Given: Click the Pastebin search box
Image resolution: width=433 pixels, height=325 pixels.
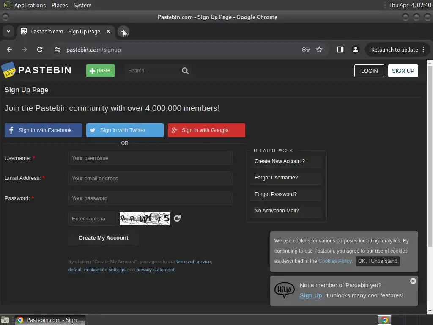Looking at the screenshot, I should pos(153,71).
